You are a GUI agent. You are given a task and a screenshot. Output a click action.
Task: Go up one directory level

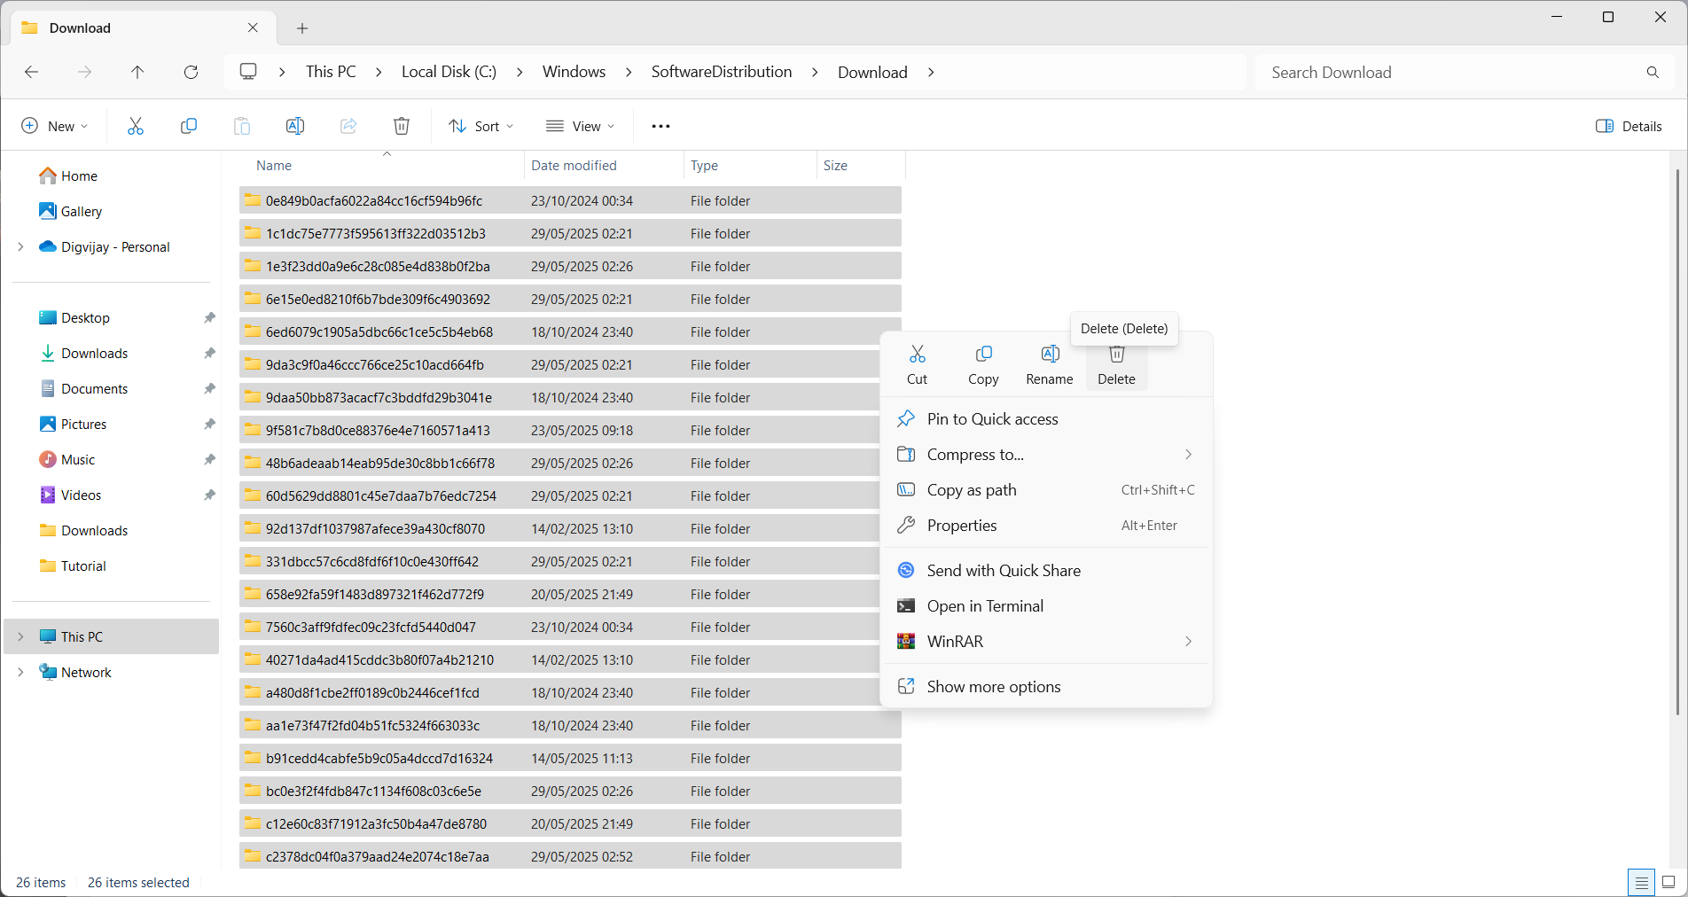point(137,72)
